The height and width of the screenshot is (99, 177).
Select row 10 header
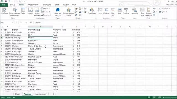[x=2, y=54]
